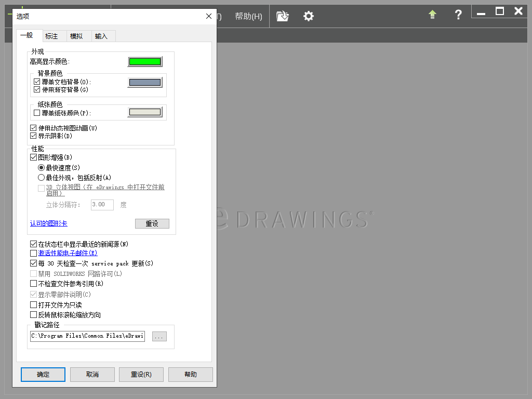This screenshot has width=532, height=399.
Task: Pick the green highlight color swatch
Action: click(x=145, y=61)
